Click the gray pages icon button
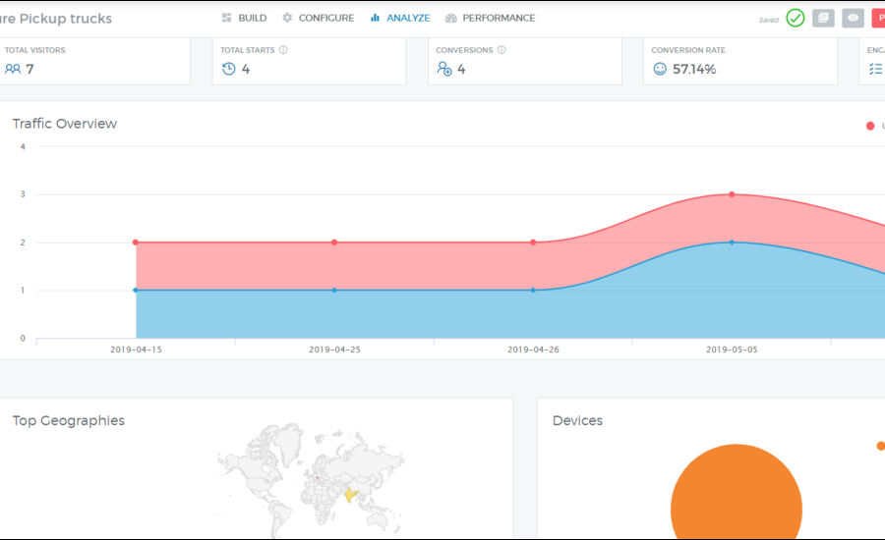 coord(823,18)
